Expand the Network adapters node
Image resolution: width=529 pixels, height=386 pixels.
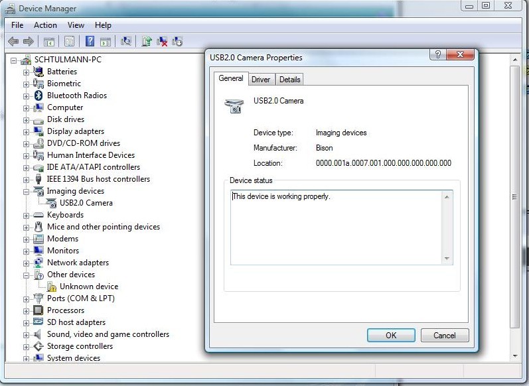[26, 263]
